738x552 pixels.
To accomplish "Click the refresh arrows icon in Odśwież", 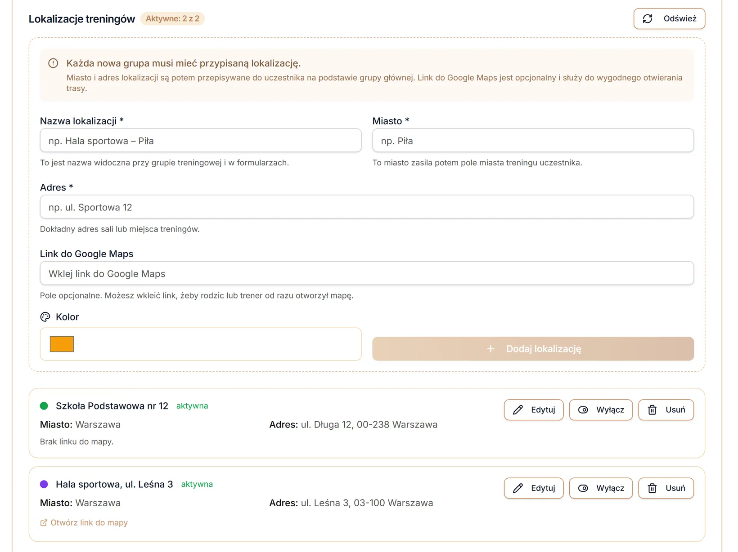I will click(x=648, y=19).
